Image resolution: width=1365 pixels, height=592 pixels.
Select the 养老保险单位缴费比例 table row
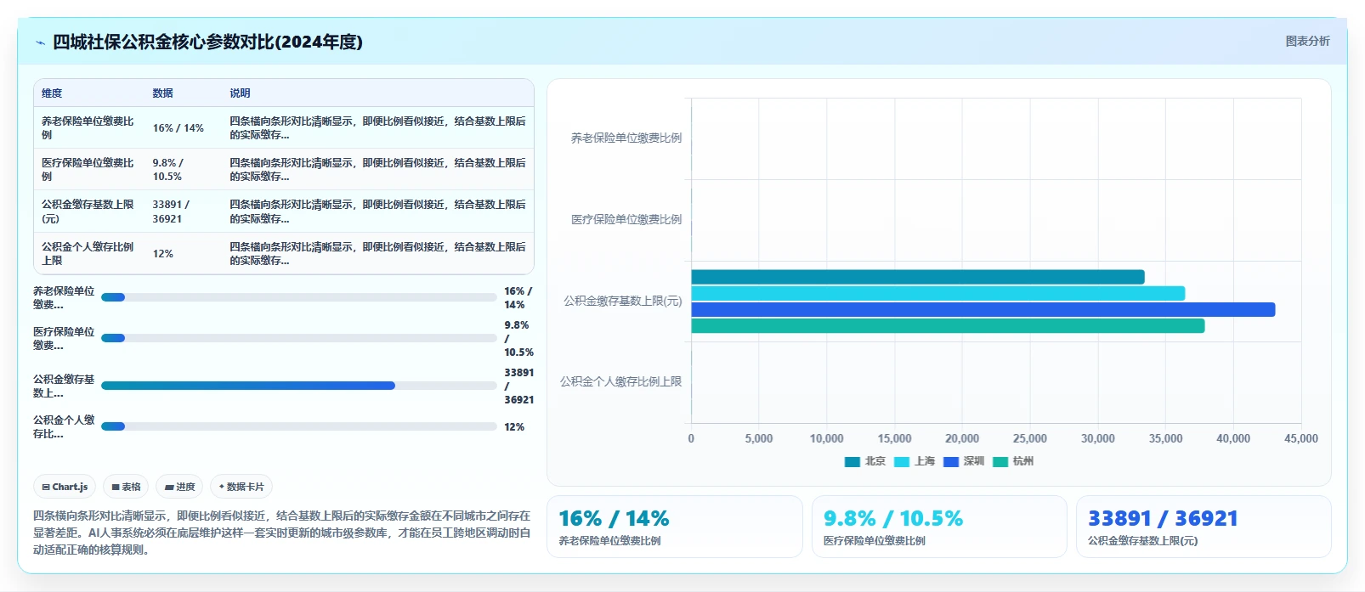[284, 128]
